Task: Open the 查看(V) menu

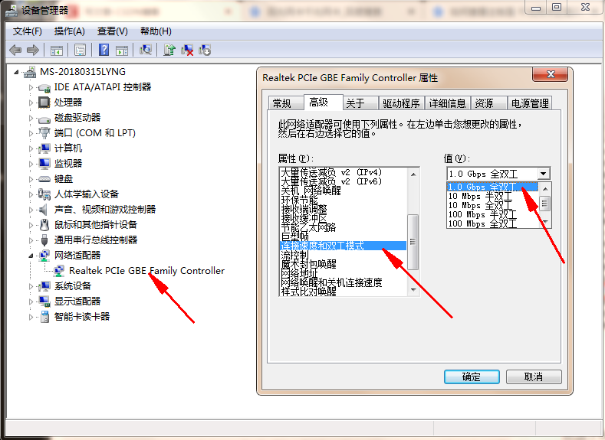Action: point(112,31)
